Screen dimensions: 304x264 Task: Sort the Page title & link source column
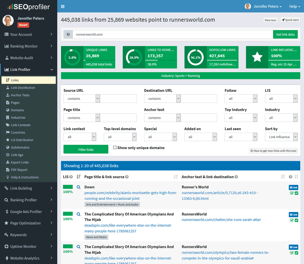(x=176, y=177)
